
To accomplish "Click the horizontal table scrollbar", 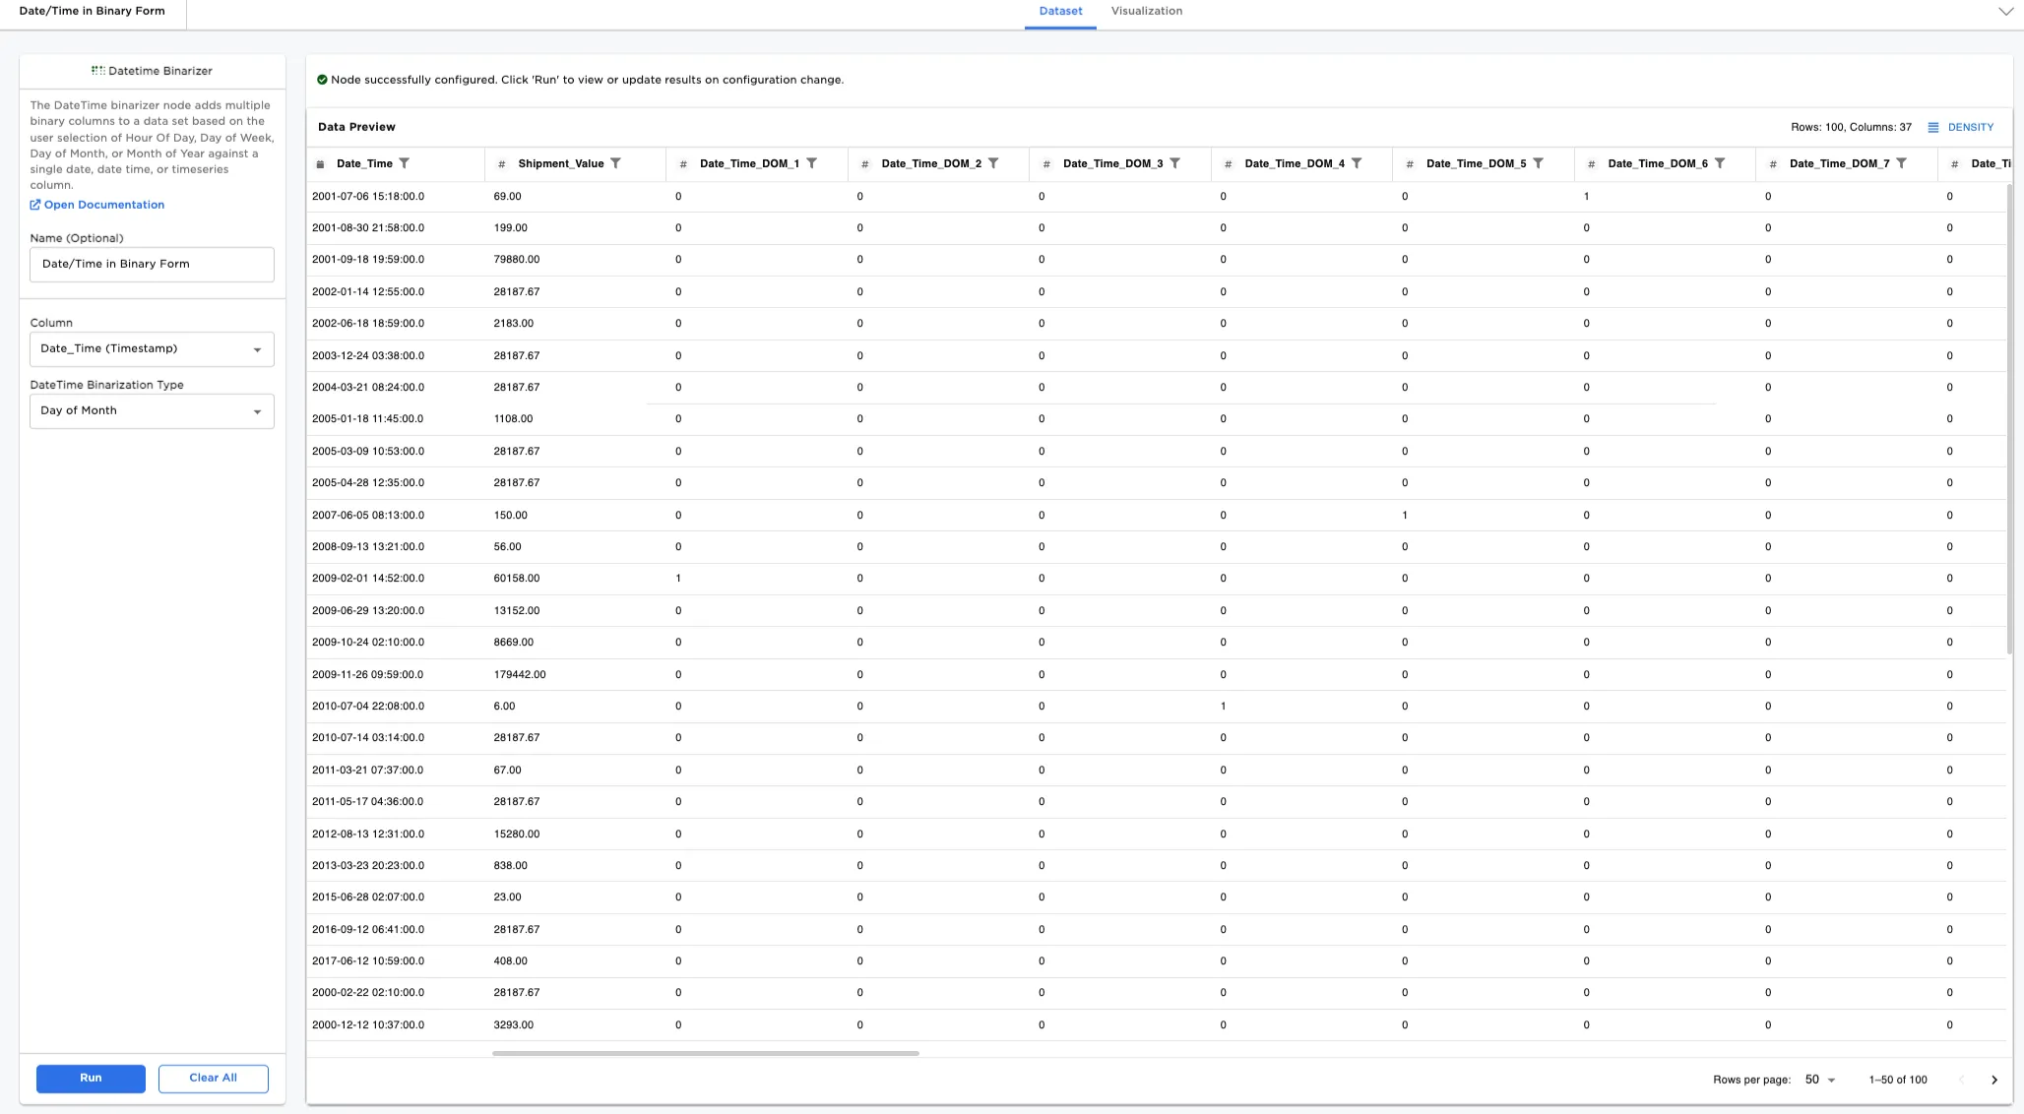I will coord(705,1053).
